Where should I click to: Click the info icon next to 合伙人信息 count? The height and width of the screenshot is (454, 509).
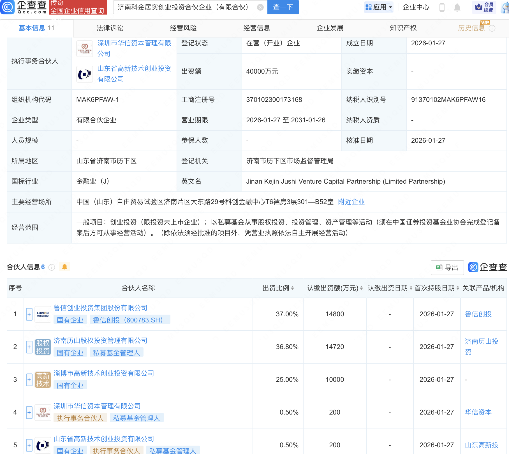click(x=52, y=267)
